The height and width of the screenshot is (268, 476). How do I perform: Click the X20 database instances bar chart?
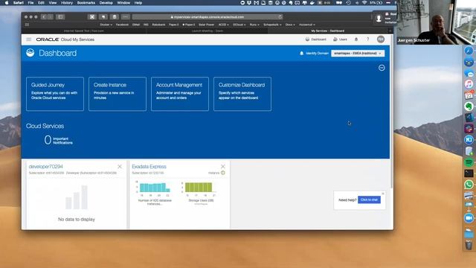(155, 188)
